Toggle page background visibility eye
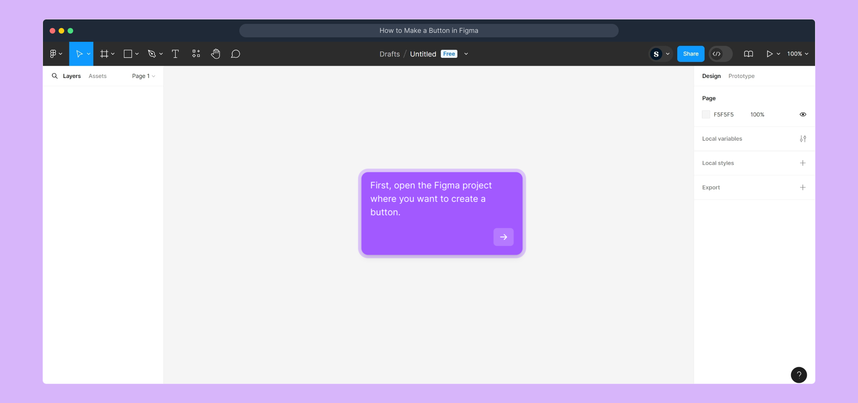 [x=803, y=115]
